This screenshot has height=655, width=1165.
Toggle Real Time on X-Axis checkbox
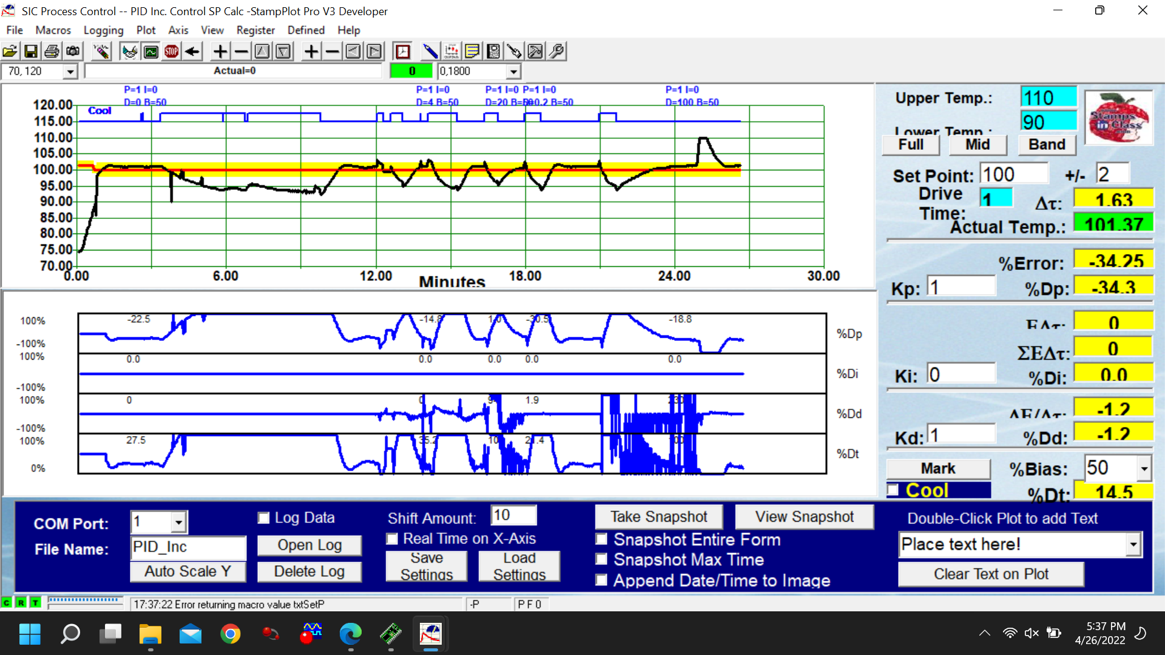click(x=393, y=539)
